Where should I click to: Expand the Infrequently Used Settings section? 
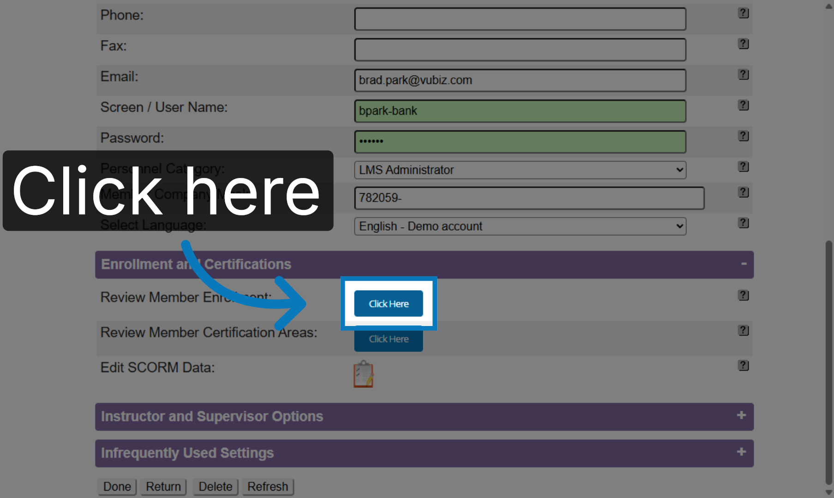pos(741,452)
